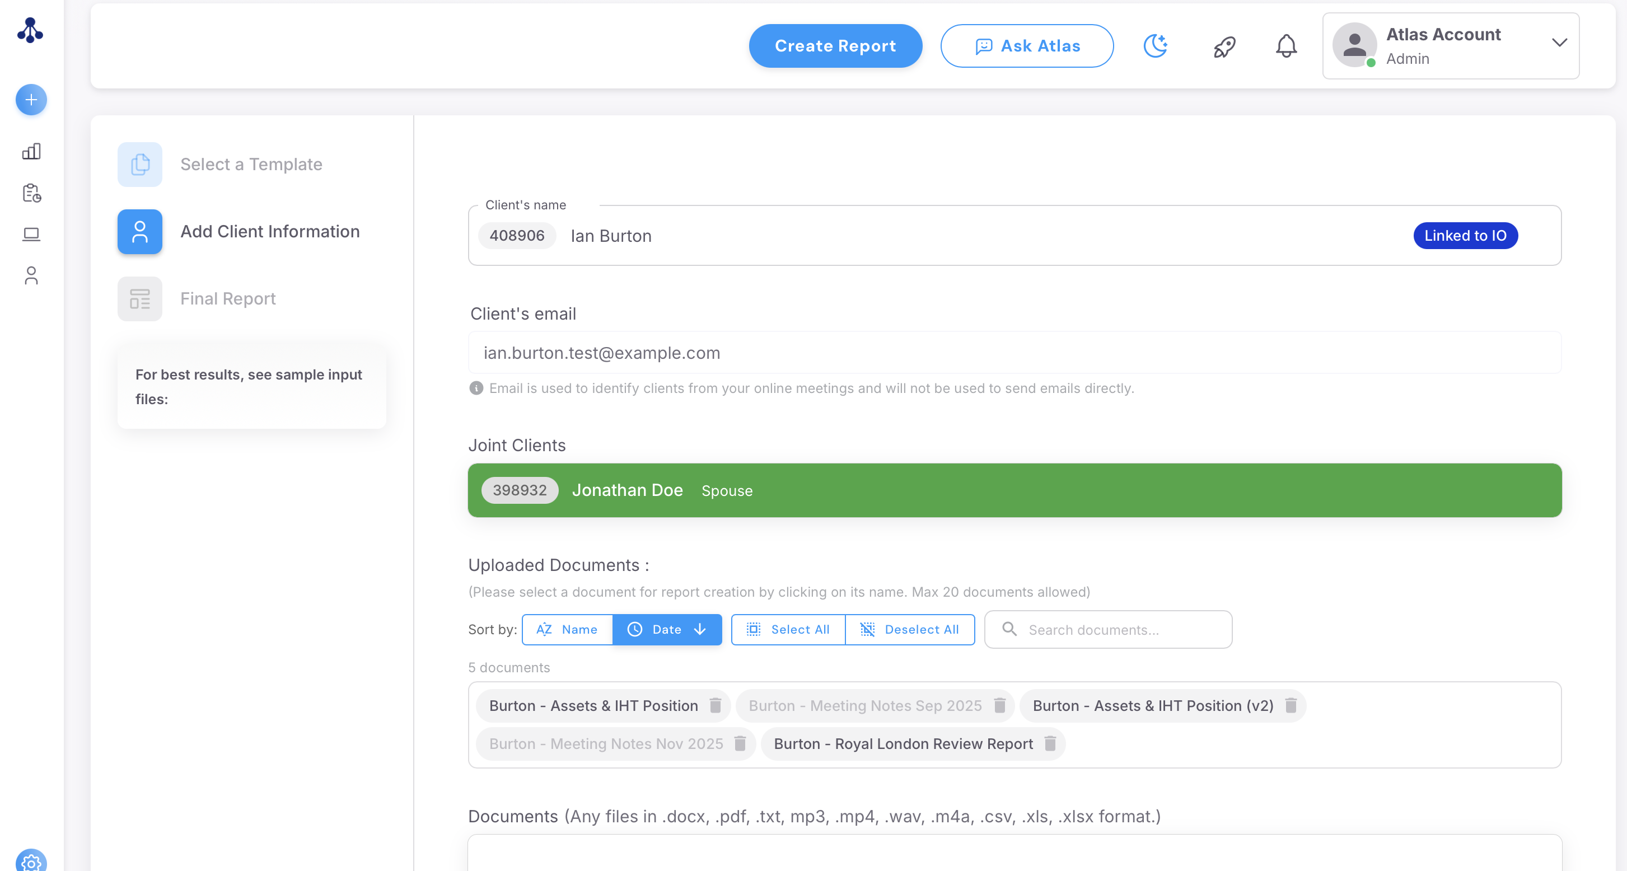Delete Burton - Meeting Notes Sep 2025 document
This screenshot has width=1627, height=871.
[999, 705]
